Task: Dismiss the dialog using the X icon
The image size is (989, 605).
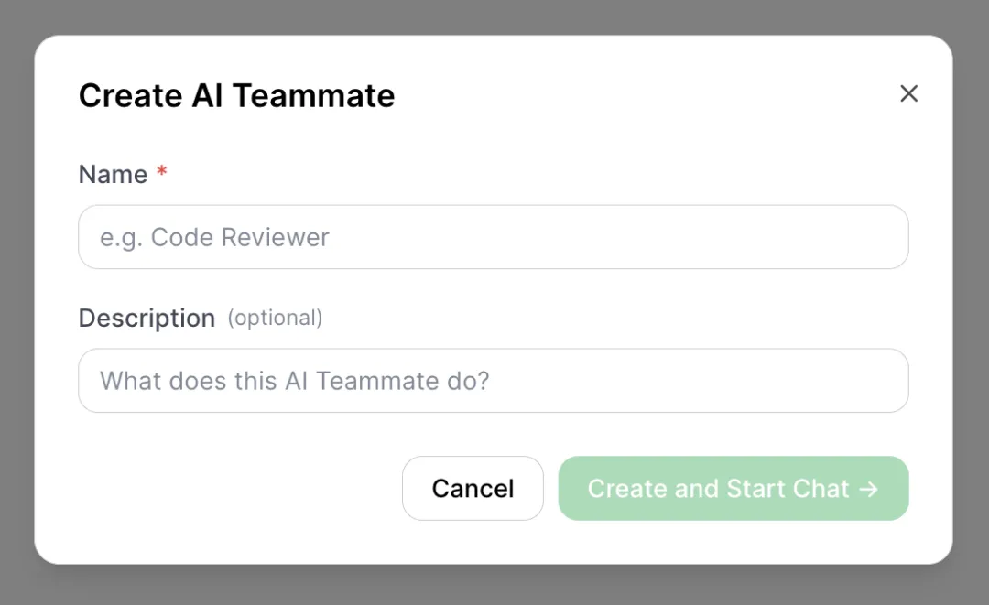Action: 908,93
